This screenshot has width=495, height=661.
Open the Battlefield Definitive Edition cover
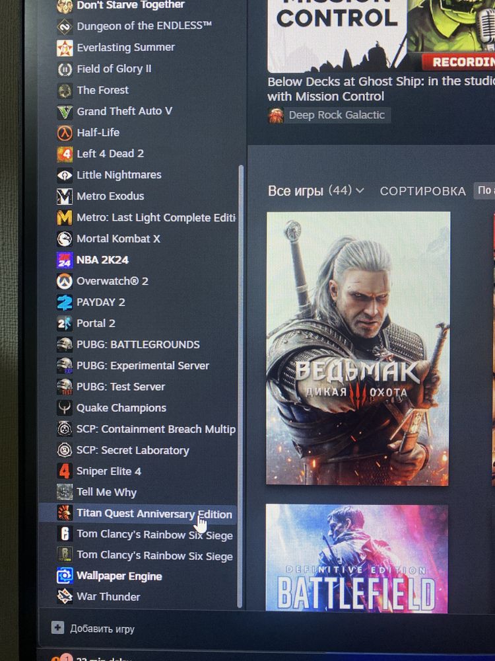pyautogui.click(x=357, y=558)
